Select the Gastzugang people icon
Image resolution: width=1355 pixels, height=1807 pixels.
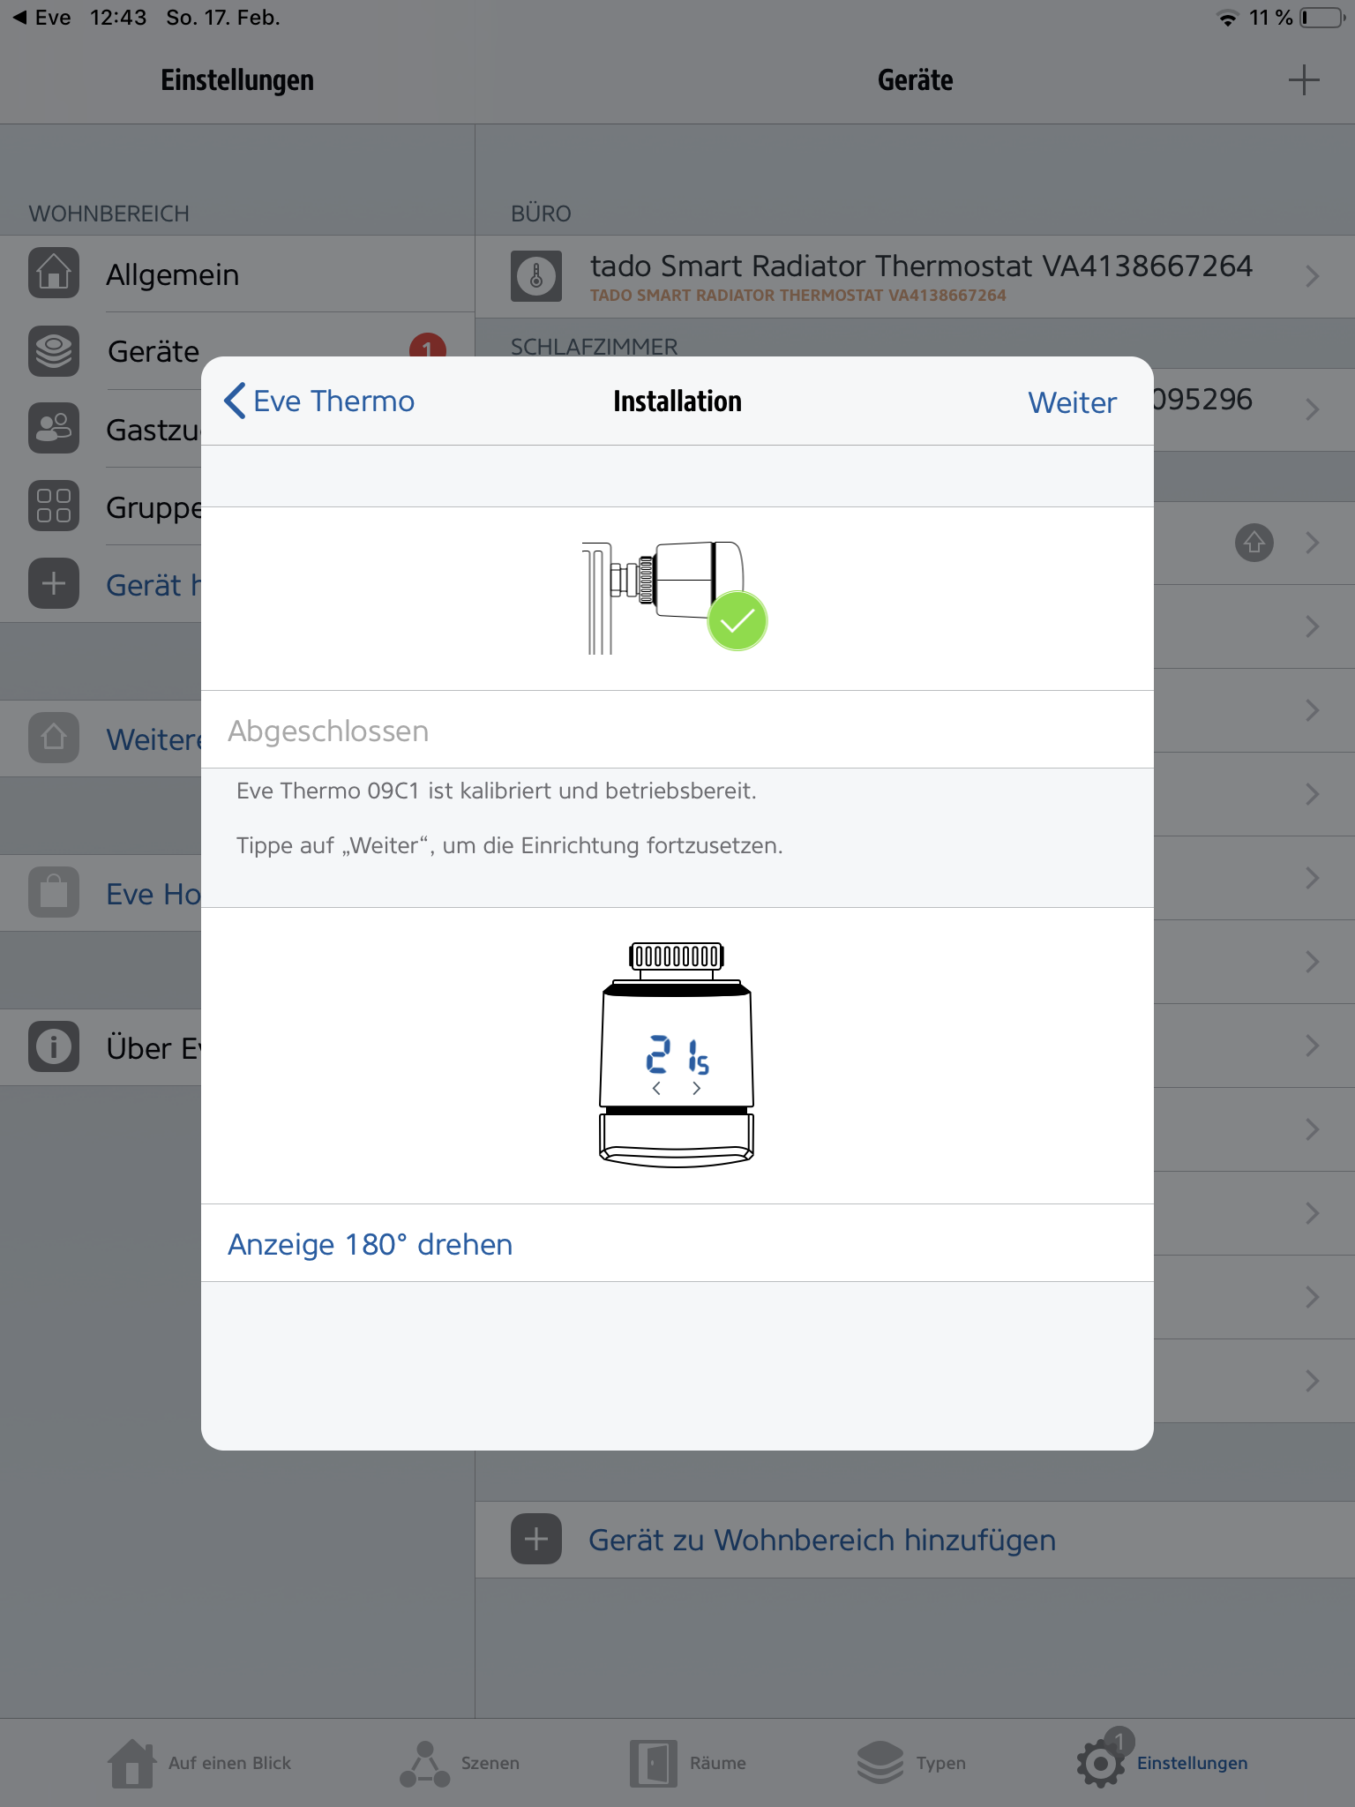[x=54, y=429]
